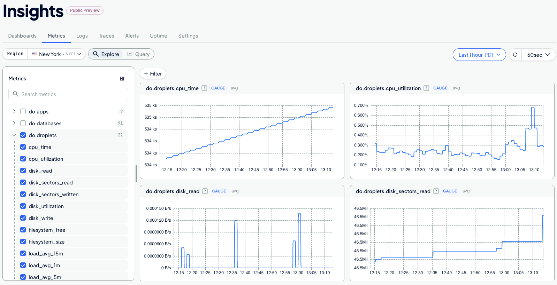Click the Public Preview badge
The height and width of the screenshot is (285, 557).
[85, 10]
